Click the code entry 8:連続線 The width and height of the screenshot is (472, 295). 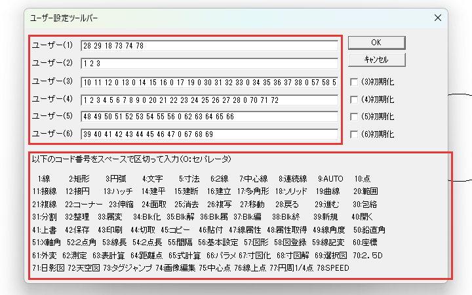[293, 179]
